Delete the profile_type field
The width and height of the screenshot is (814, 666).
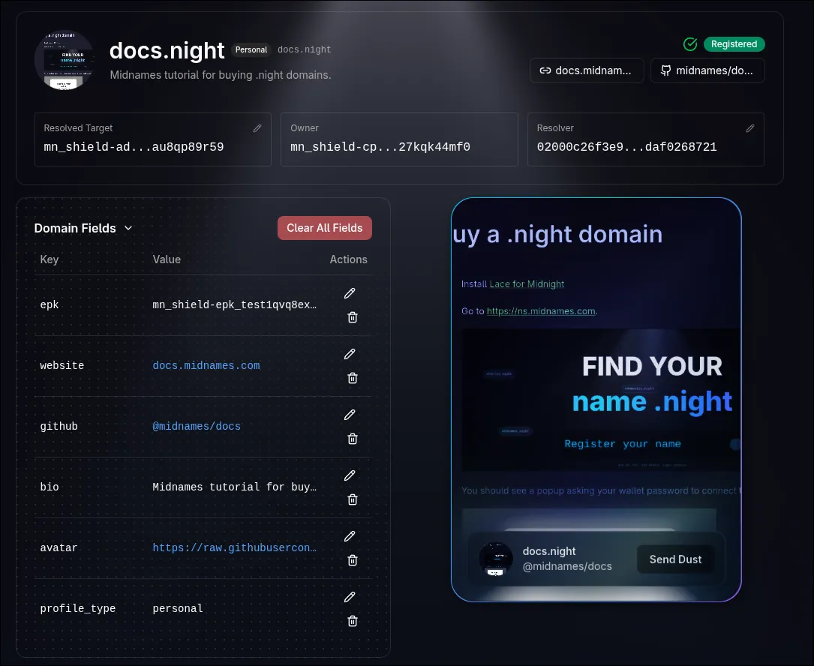point(353,621)
